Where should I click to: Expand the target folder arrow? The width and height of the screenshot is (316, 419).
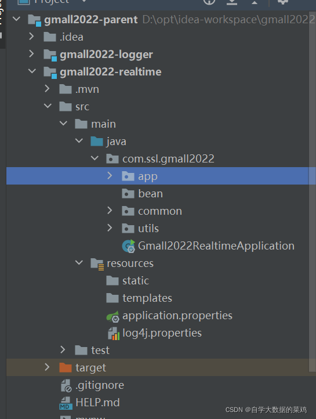coord(47,367)
